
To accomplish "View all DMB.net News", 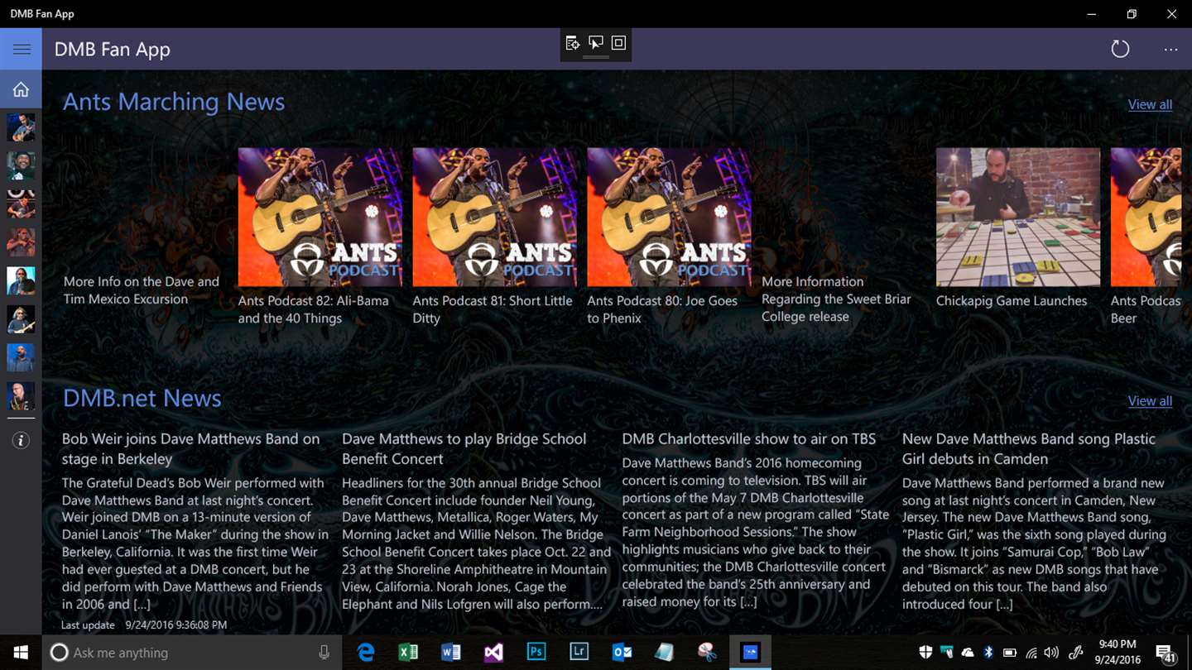I will coord(1150,401).
